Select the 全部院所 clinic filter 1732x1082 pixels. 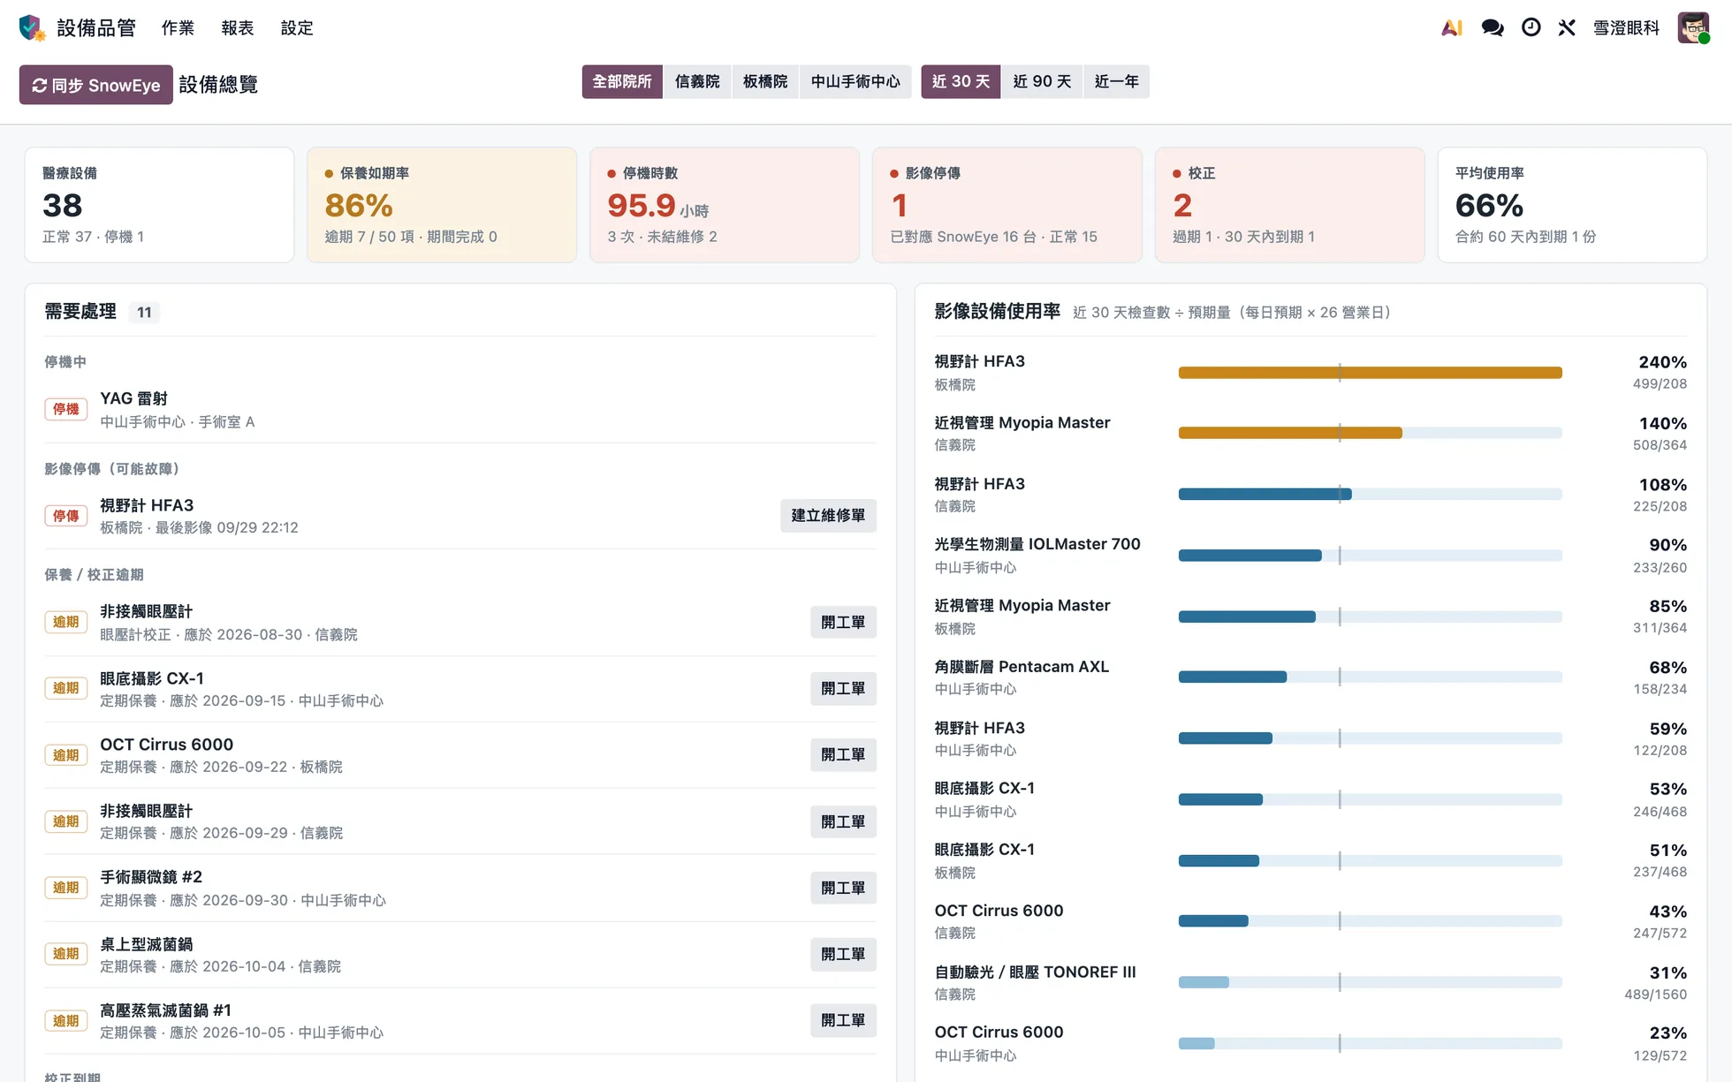coord(622,81)
